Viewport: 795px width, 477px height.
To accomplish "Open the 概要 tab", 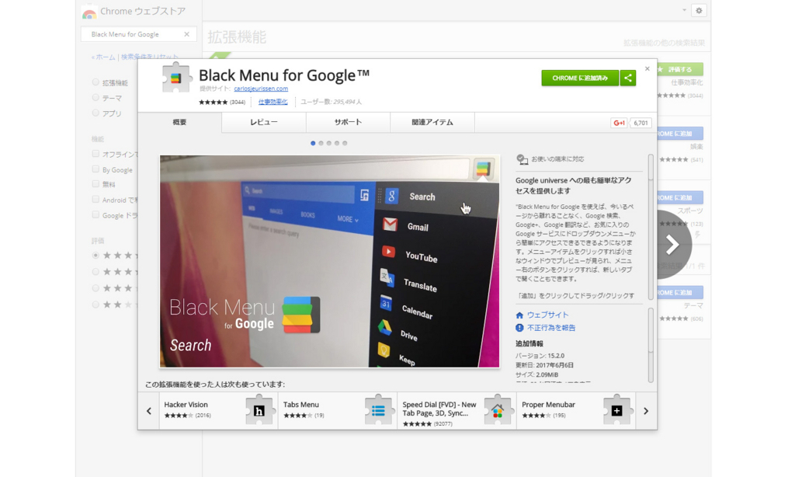I will (x=179, y=122).
